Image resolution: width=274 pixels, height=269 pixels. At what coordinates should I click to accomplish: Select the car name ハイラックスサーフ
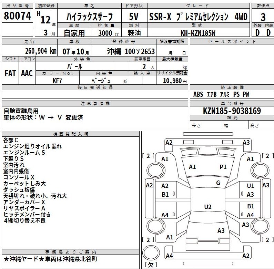(x=90, y=17)
